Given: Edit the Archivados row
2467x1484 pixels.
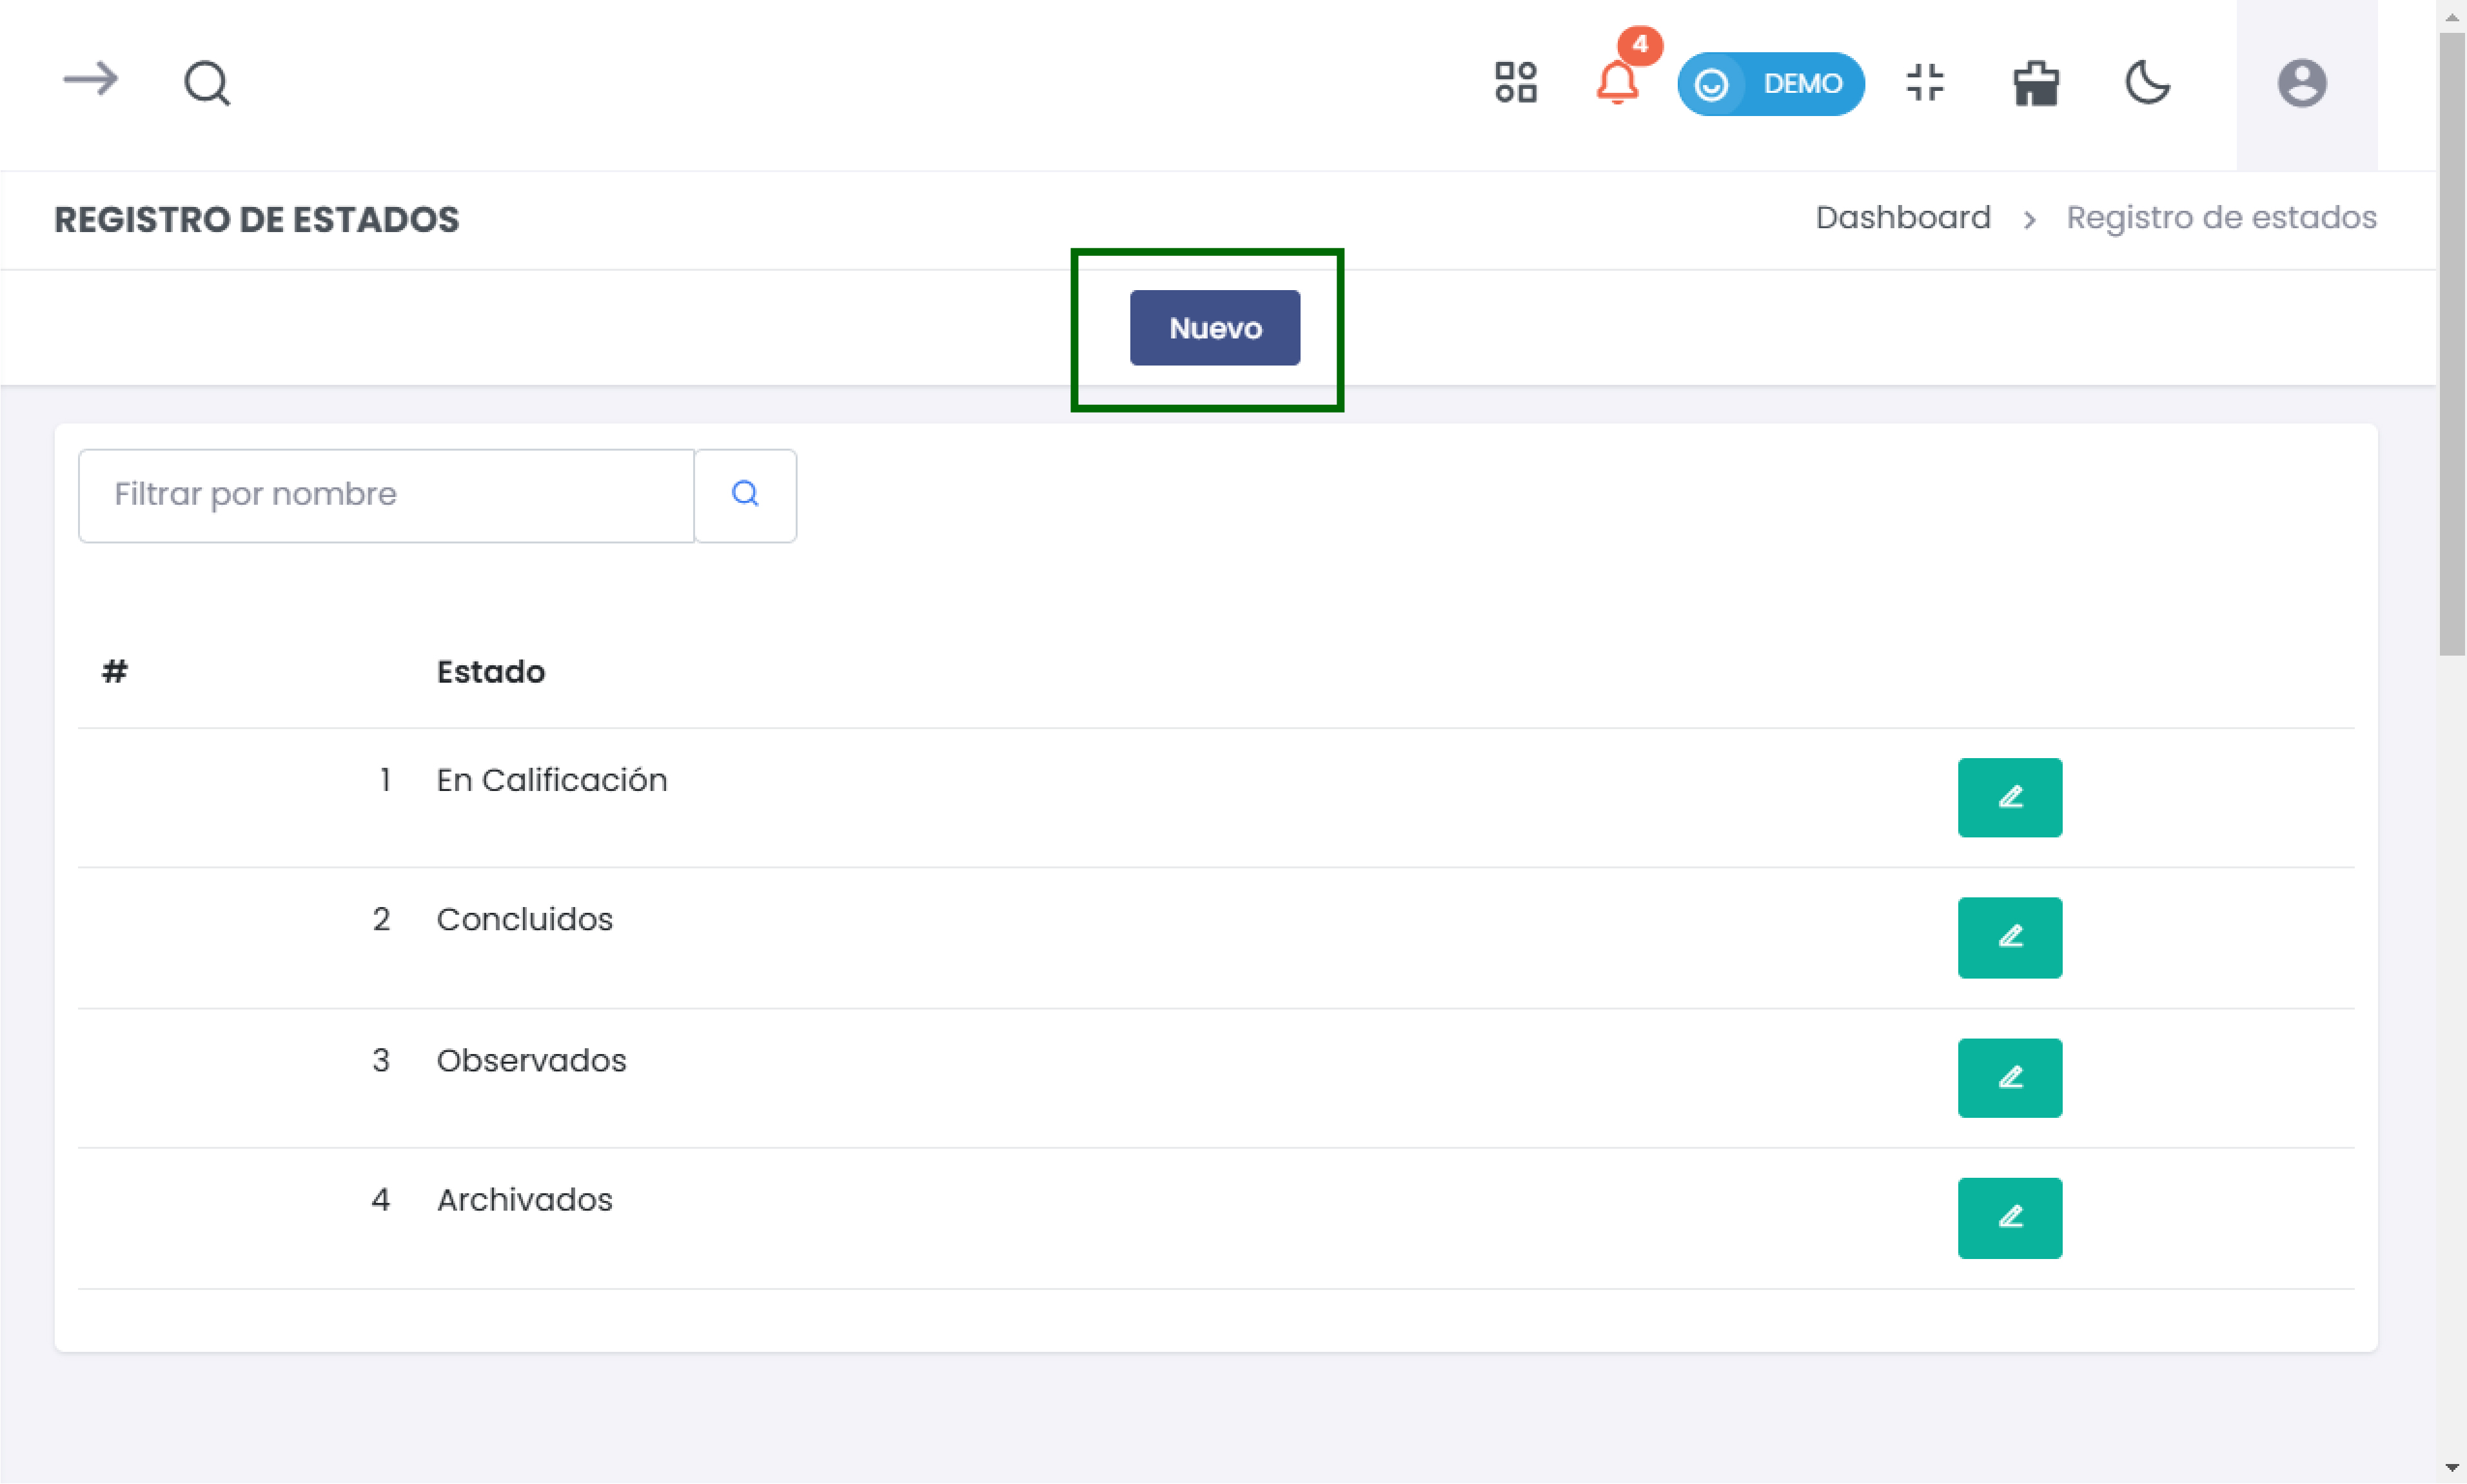Looking at the screenshot, I should tap(2009, 1217).
